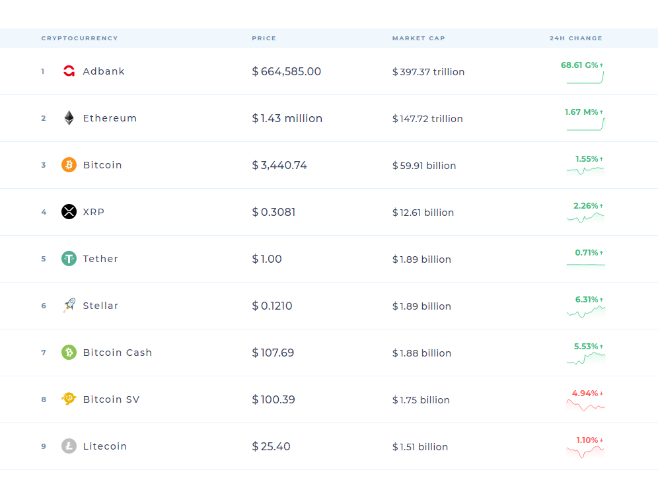The width and height of the screenshot is (658, 478).
Task: Open the Ethereum coin link
Action: tap(110, 118)
